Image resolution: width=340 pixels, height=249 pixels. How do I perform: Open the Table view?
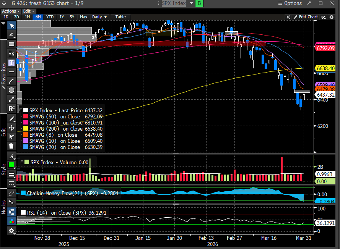pyautogui.click(x=120, y=17)
